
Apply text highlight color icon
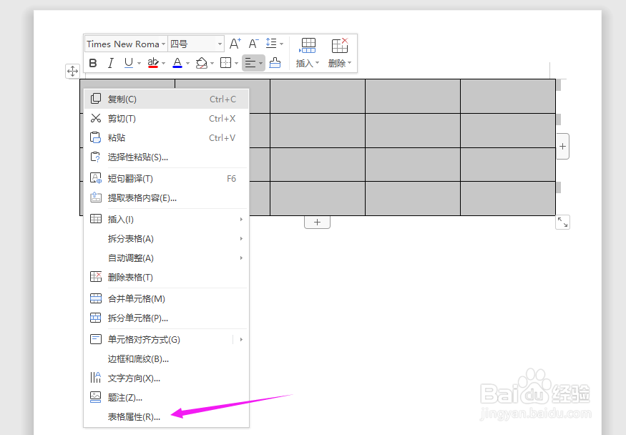point(153,63)
